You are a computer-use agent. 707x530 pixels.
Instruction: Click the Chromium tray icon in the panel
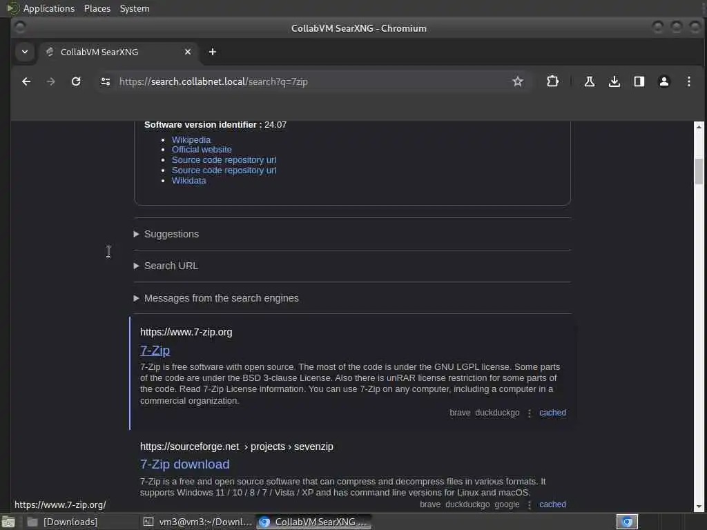(627, 522)
